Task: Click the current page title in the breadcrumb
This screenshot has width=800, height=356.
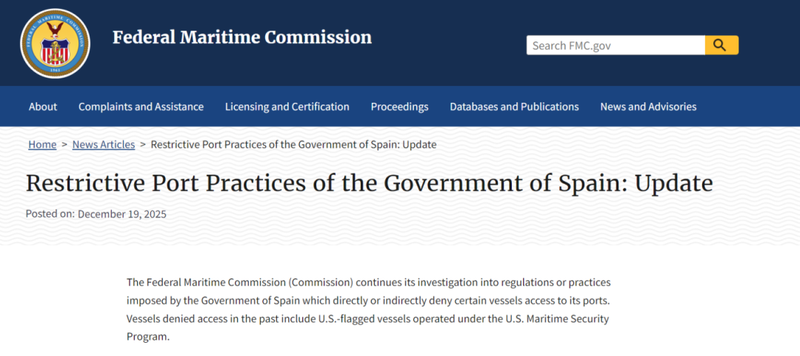Action: pyautogui.click(x=293, y=144)
